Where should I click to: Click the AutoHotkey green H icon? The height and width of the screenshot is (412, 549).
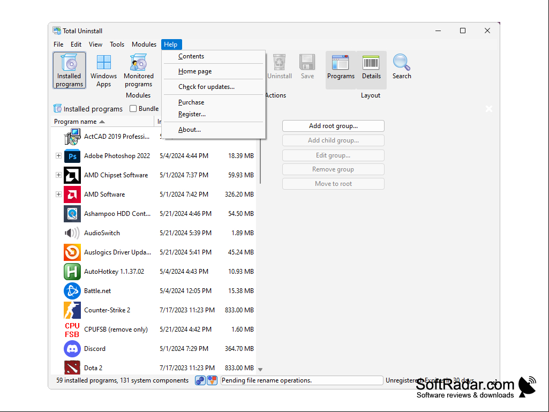(72, 272)
